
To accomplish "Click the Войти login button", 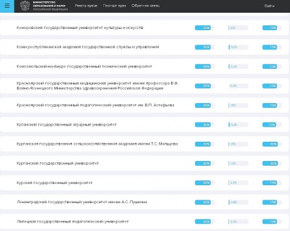I will (269, 6).
